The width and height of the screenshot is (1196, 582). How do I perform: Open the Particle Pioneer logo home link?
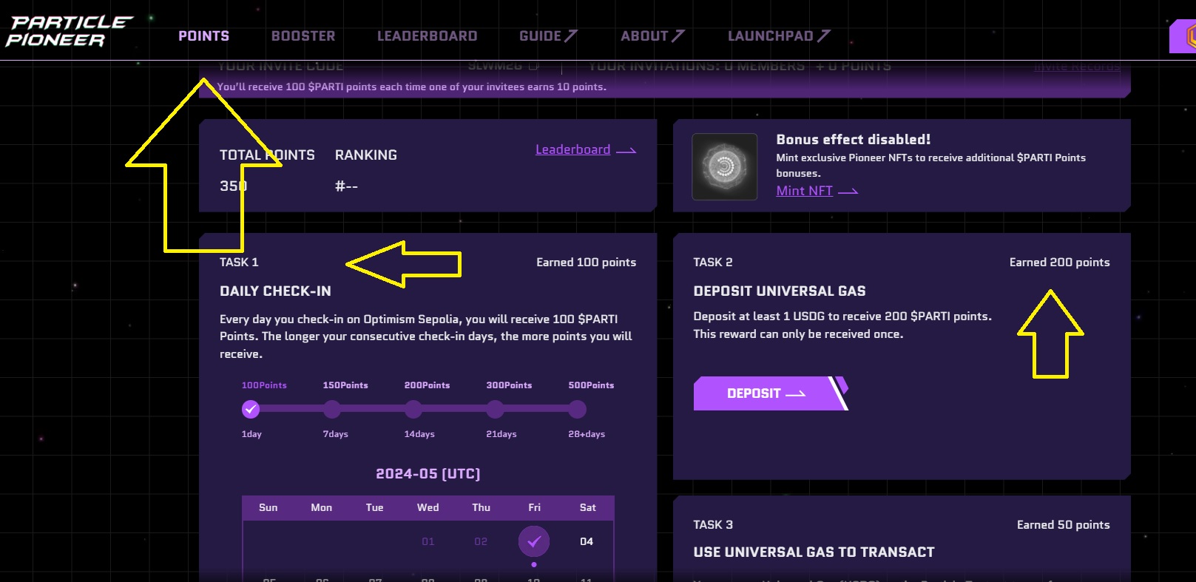70,31
